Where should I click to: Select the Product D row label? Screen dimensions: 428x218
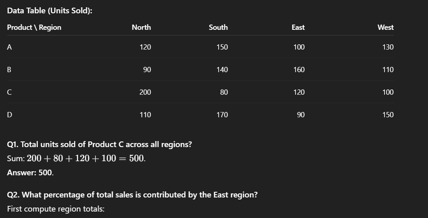[x=9, y=115]
